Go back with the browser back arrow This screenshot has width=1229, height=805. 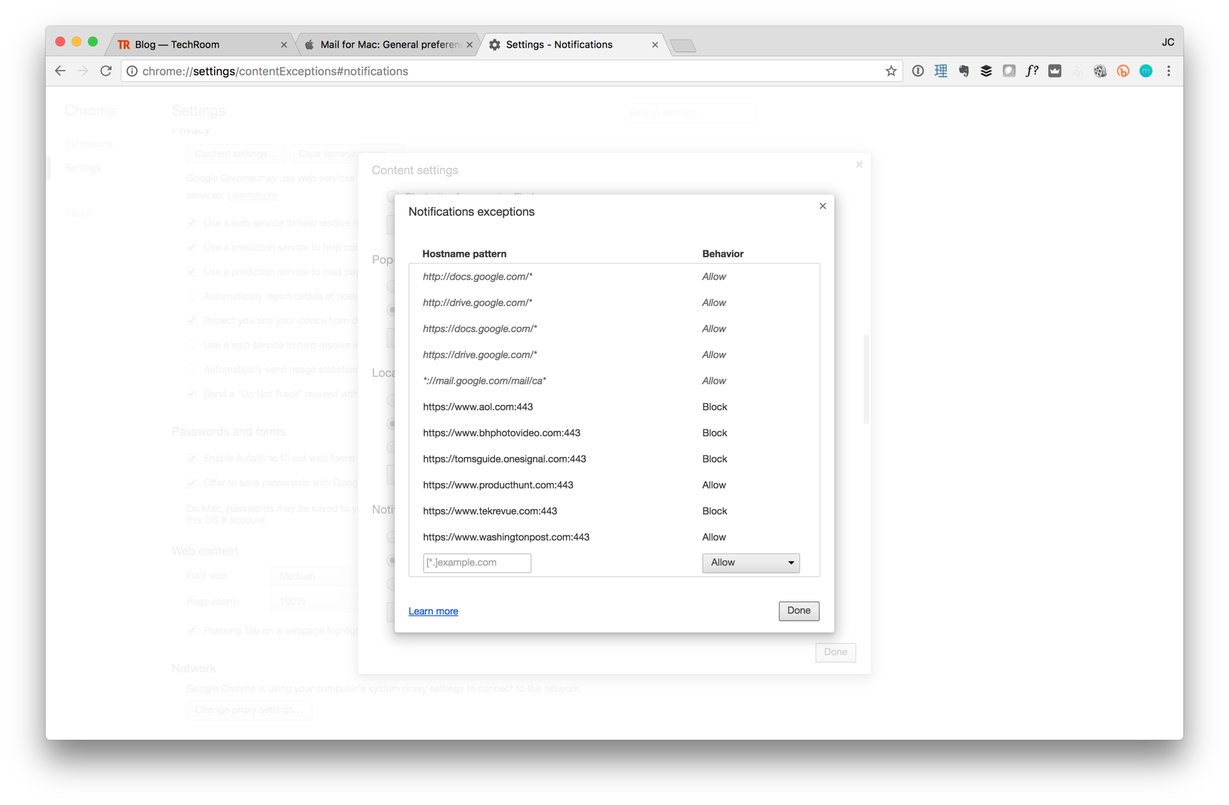point(60,71)
